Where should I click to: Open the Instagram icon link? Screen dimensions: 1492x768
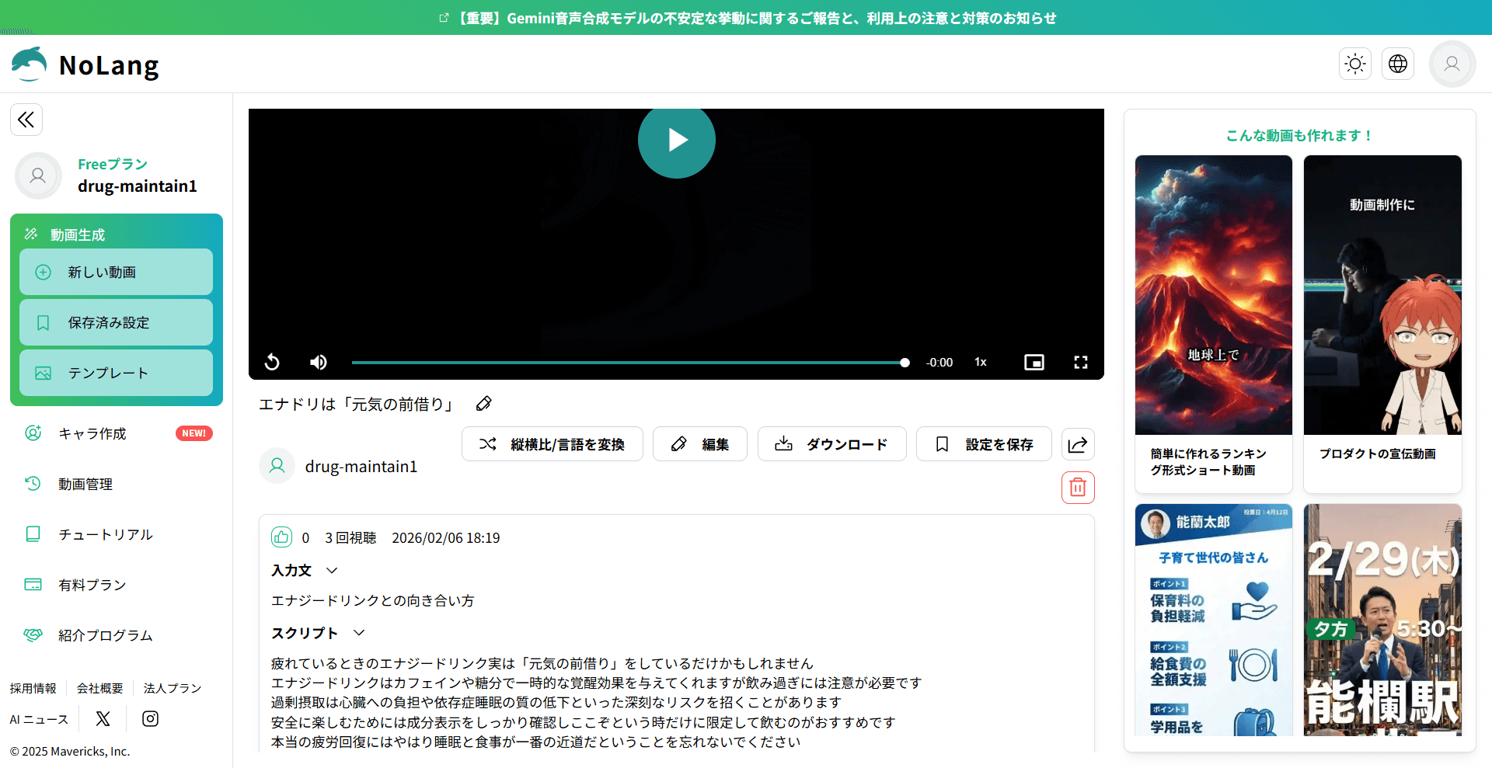[150, 719]
